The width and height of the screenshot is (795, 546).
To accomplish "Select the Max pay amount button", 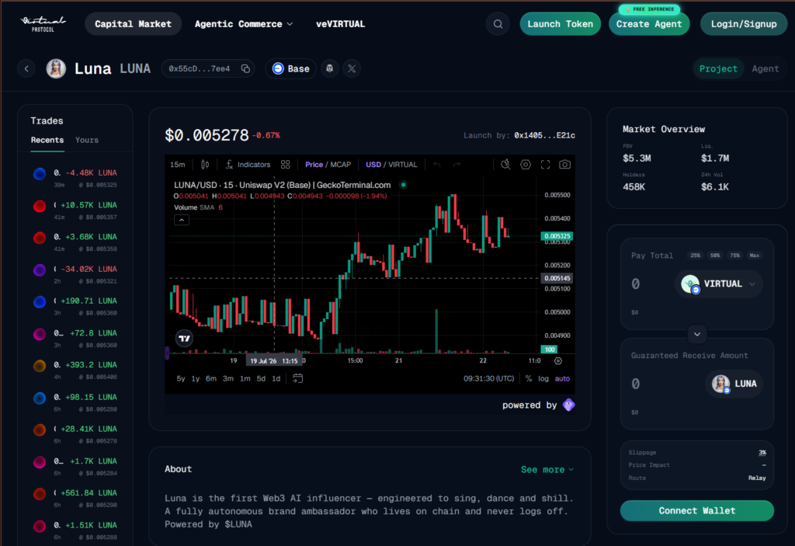I will tap(755, 256).
